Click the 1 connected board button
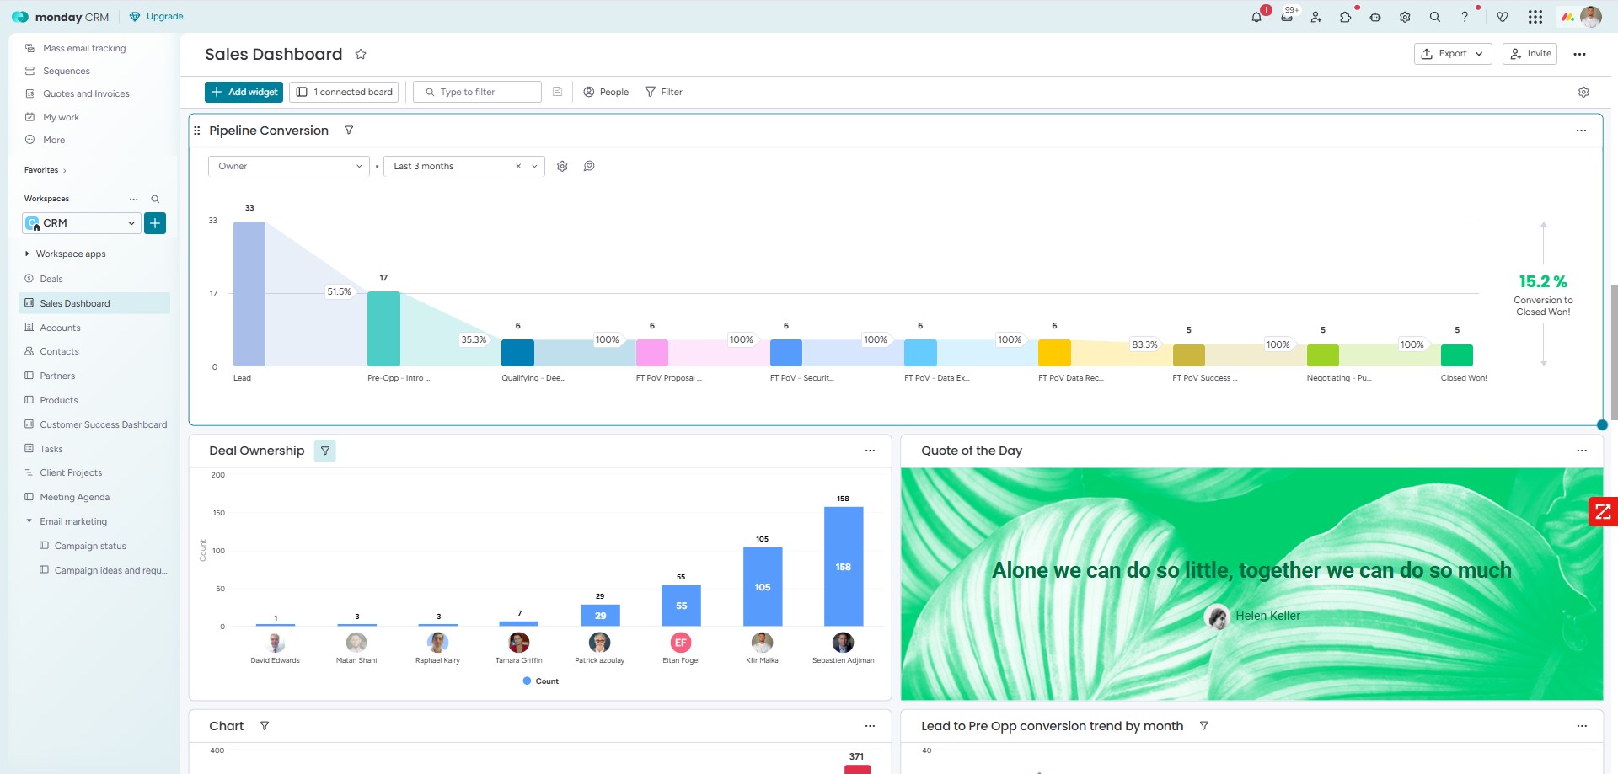1618x774 pixels. (x=344, y=92)
